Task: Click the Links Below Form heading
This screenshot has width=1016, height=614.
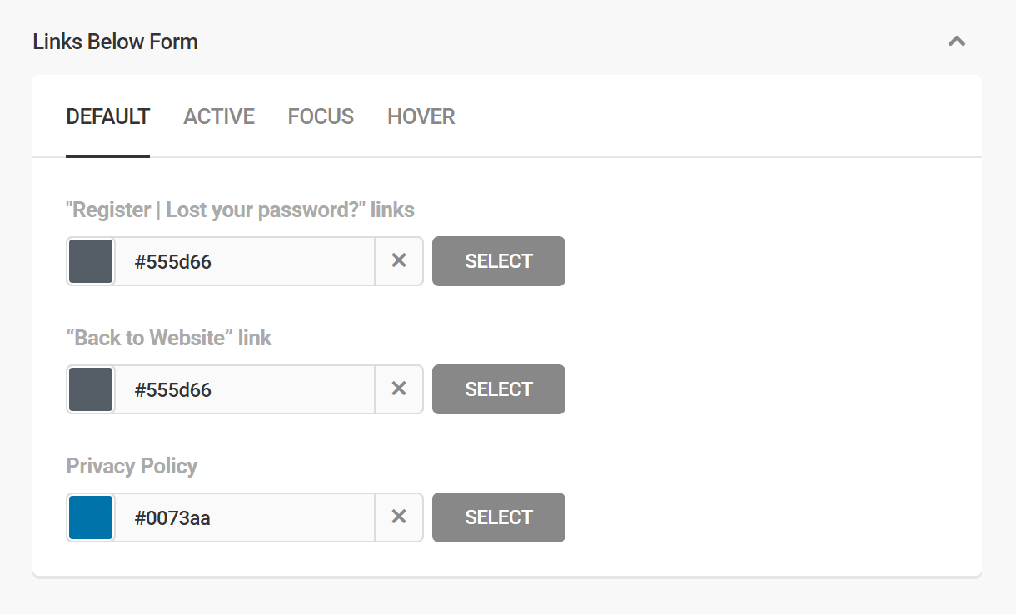Action: [x=115, y=42]
